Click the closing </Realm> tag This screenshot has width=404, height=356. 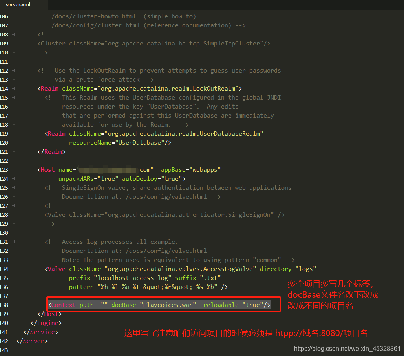51,151
